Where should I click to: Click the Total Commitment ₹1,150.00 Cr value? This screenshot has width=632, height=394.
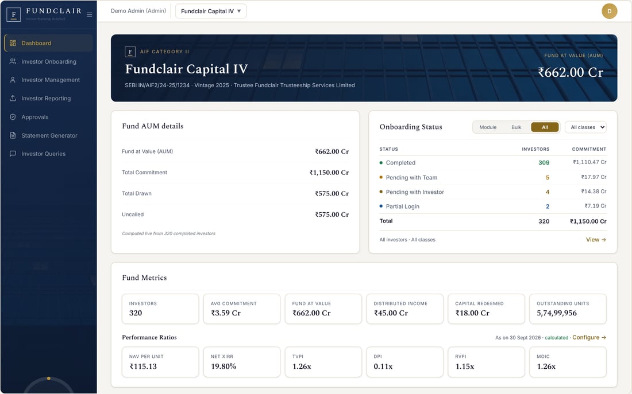pos(329,172)
